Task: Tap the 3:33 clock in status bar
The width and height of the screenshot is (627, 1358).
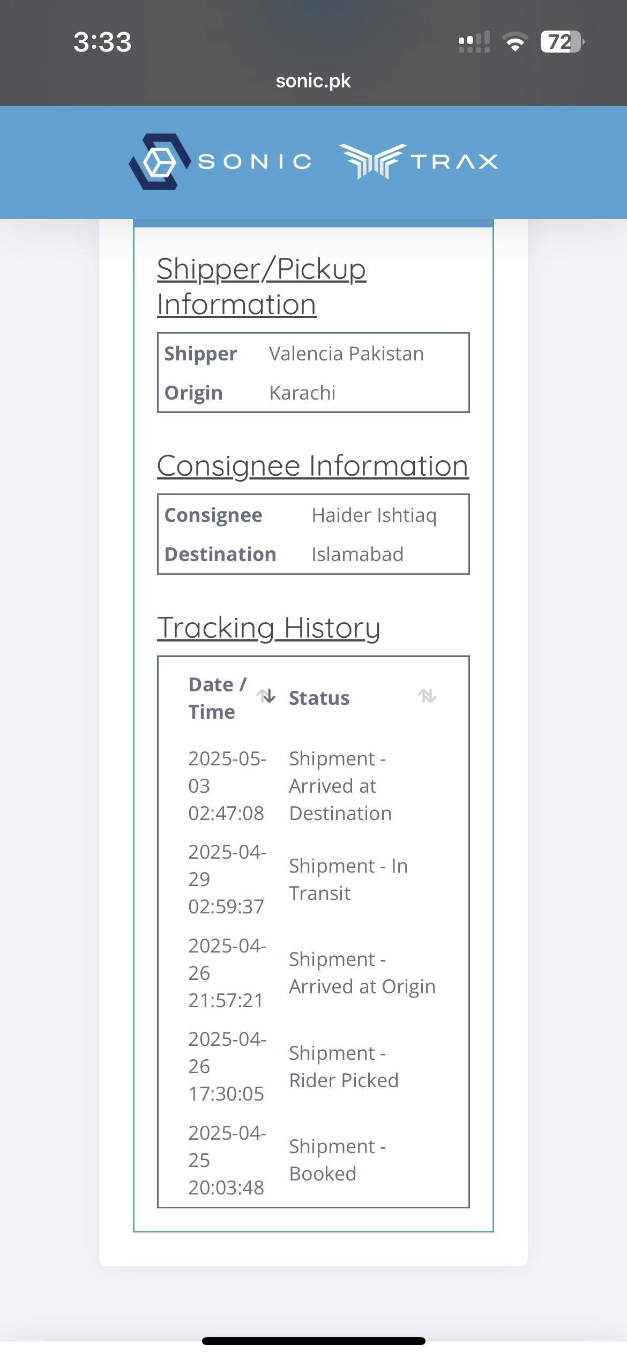Action: (x=102, y=42)
